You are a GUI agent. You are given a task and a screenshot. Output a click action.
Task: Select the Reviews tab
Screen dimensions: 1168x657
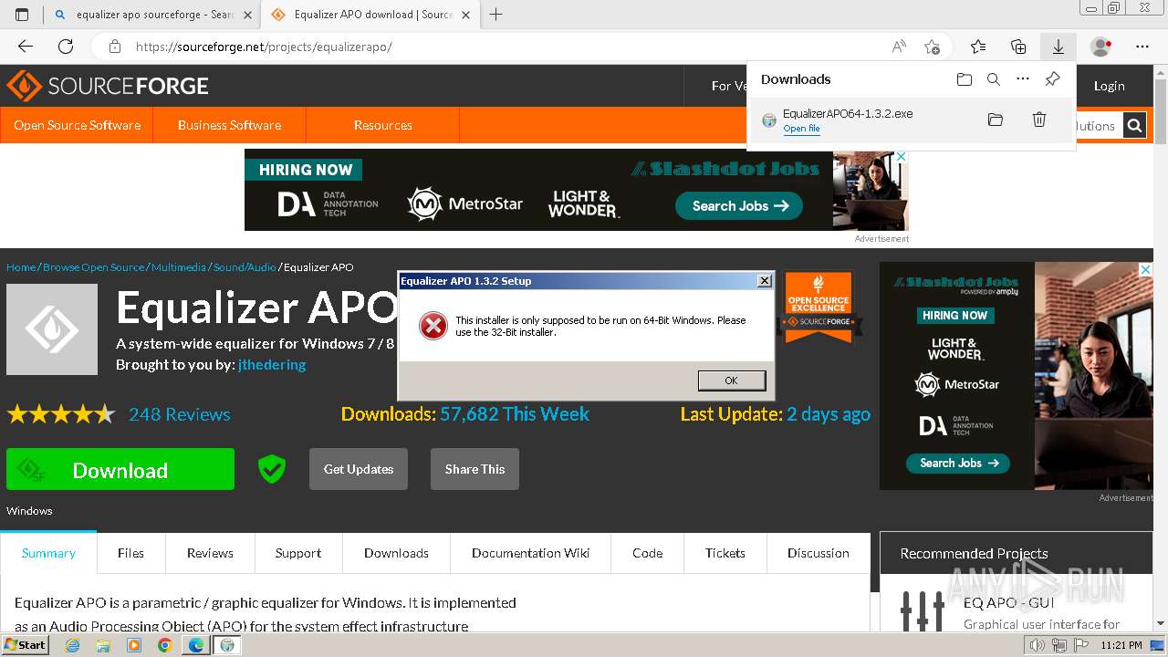point(210,553)
